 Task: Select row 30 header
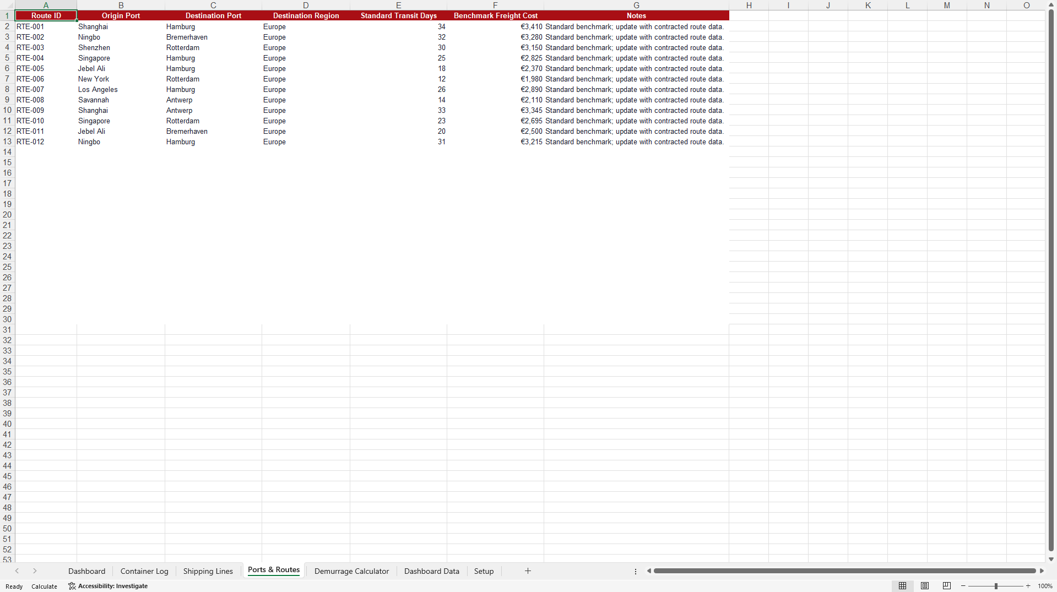[7, 319]
